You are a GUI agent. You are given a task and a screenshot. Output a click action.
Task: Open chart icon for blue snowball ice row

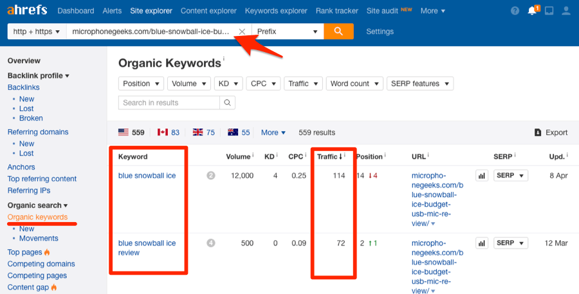pos(482,176)
